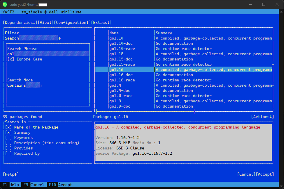Select the go1.9 package row
The width and height of the screenshot is (284, 189).
pyautogui.click(x=184, y=101)
